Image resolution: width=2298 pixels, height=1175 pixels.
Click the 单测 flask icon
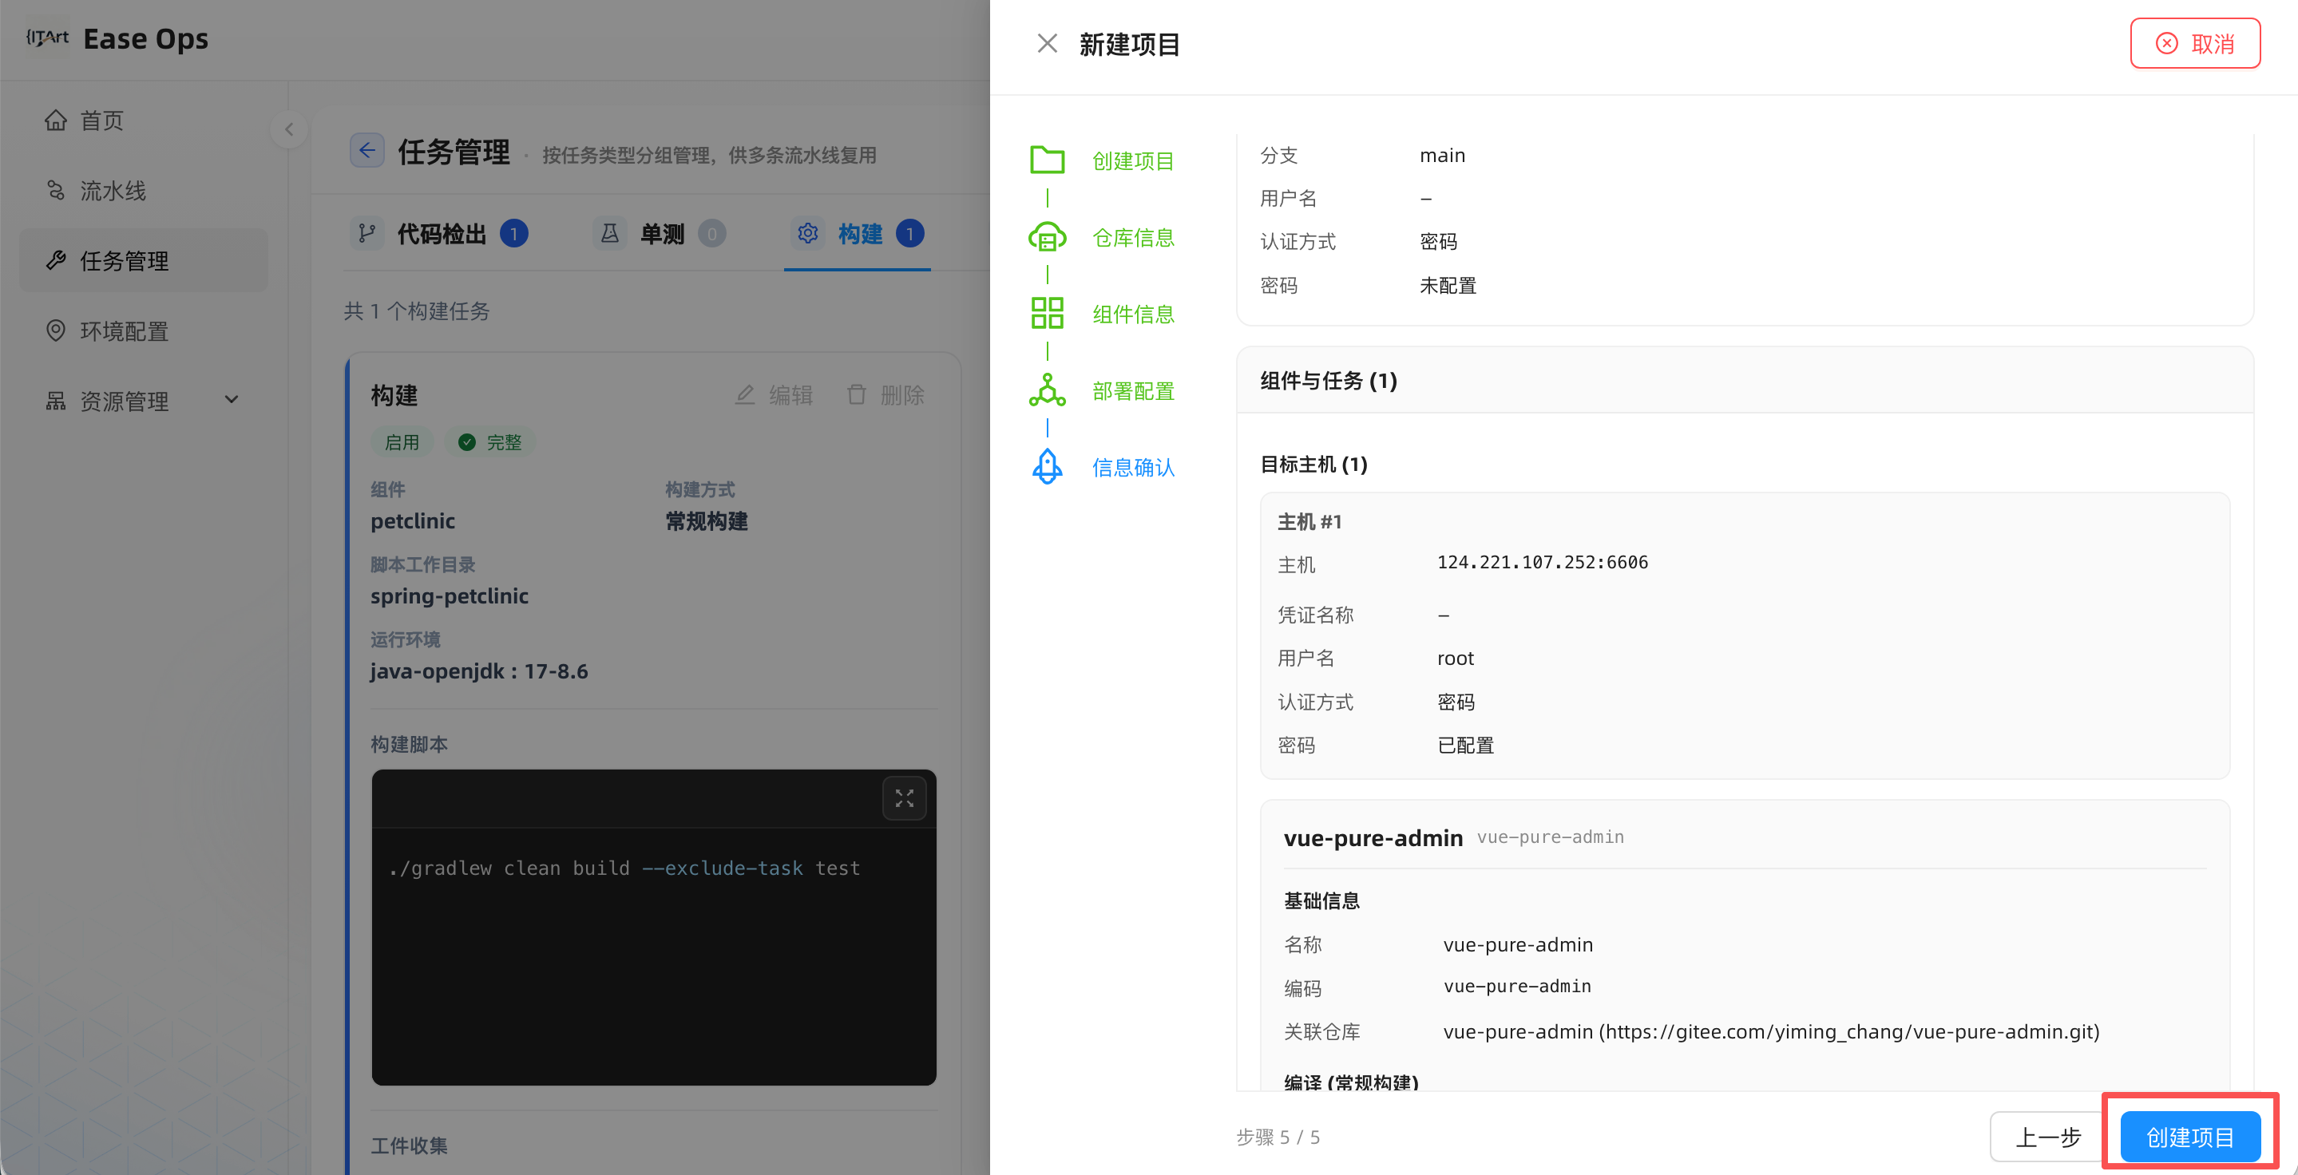pyautogui.click(x=610, y=234)
